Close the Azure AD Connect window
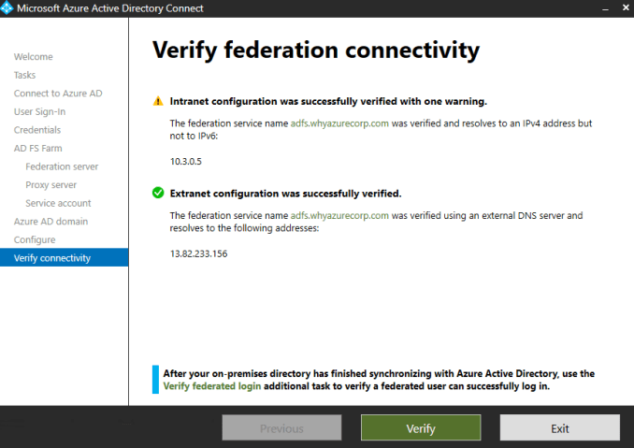The image size is (634, 448). (625, 7)
